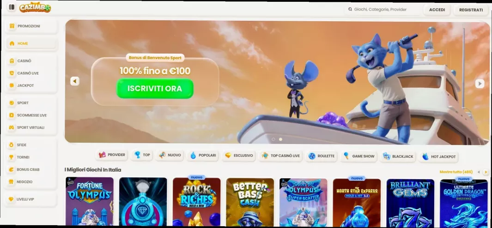Image resolution: width=492 pixels, height=228 pixels.
Task: Go to previous banner slide
Action: 75,81
